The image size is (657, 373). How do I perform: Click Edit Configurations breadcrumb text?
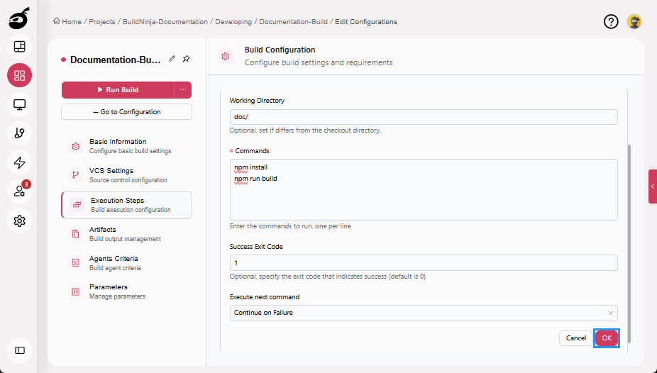366,22
